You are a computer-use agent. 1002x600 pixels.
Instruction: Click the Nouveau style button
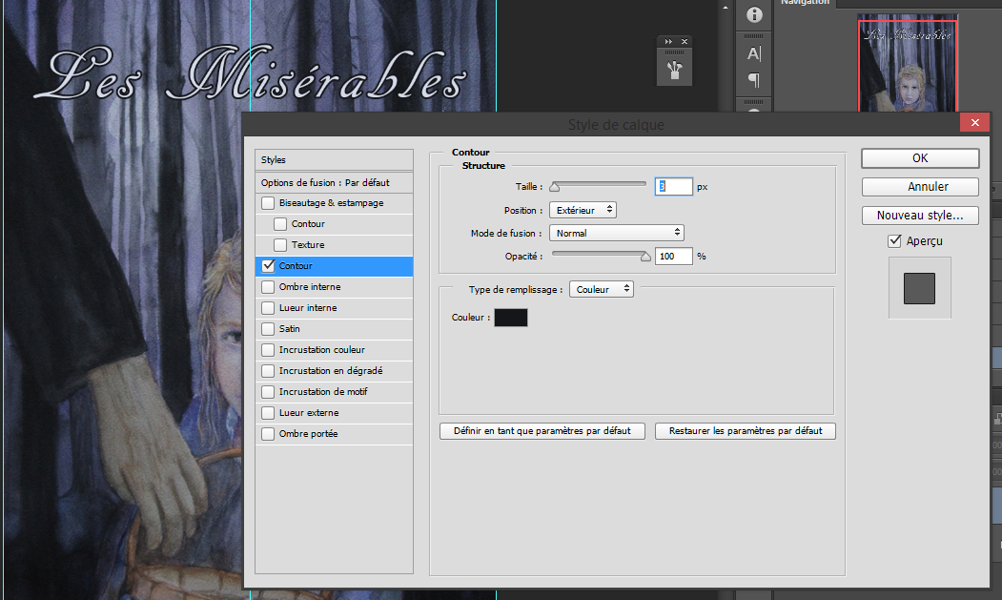coord(920,216)
